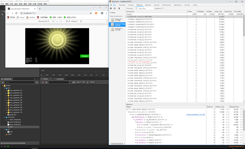Image resolution: width=245 pixels, height=149 pixels.
Task: Open the Performance tab in DevTools
Action: coord(167,5)
